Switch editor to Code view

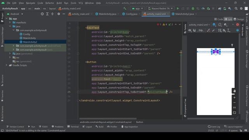[x=219, y=19]
